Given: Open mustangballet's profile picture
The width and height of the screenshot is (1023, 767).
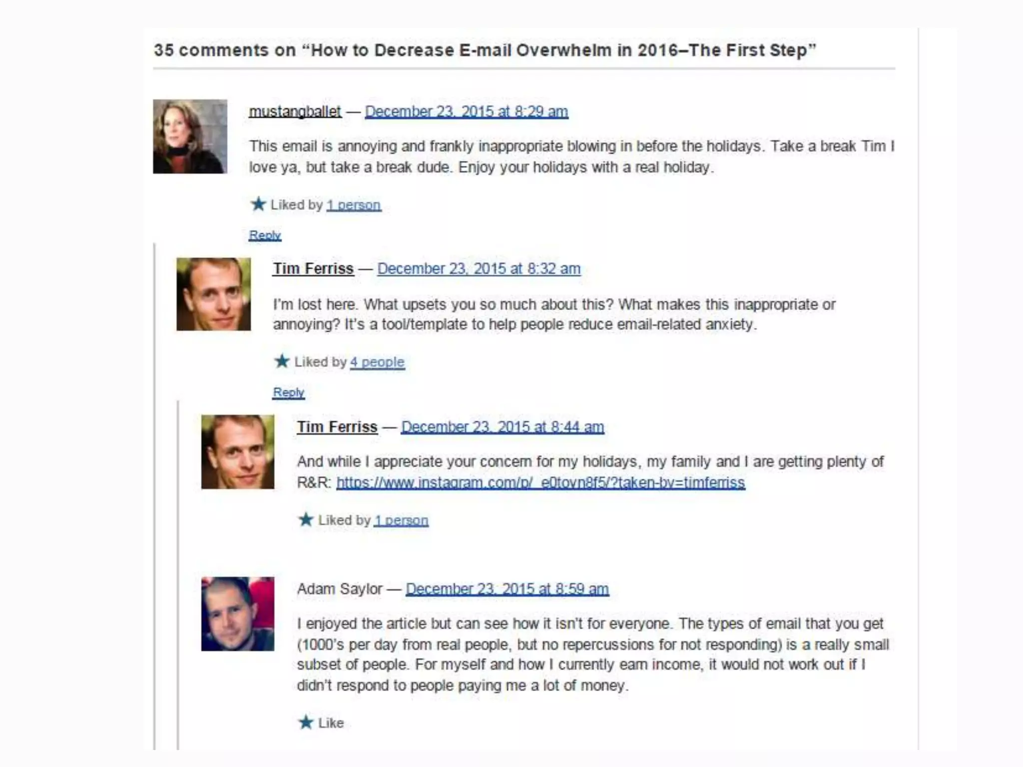Looking at the screenshot, I should pyautogui.click(x=190, y=136).
